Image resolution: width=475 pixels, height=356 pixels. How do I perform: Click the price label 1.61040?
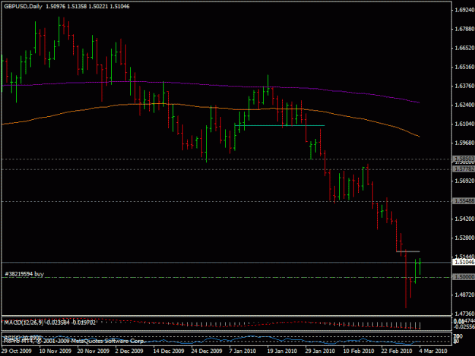pos(464,124)
